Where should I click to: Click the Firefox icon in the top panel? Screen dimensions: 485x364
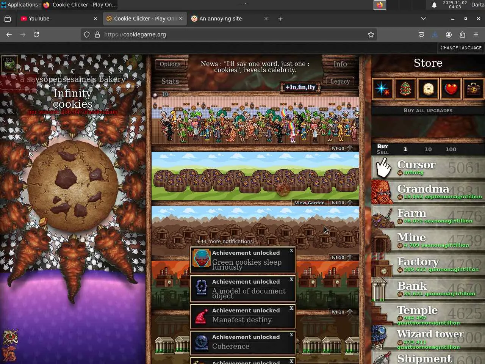pyautogui.click(x=380, y=5)
